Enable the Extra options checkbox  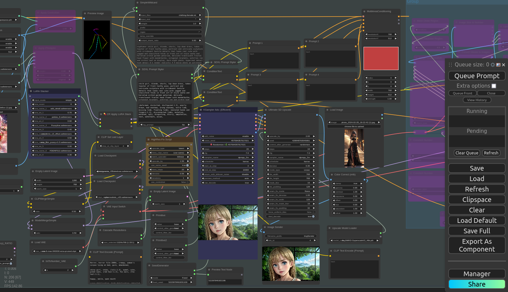tap(494, 86)
